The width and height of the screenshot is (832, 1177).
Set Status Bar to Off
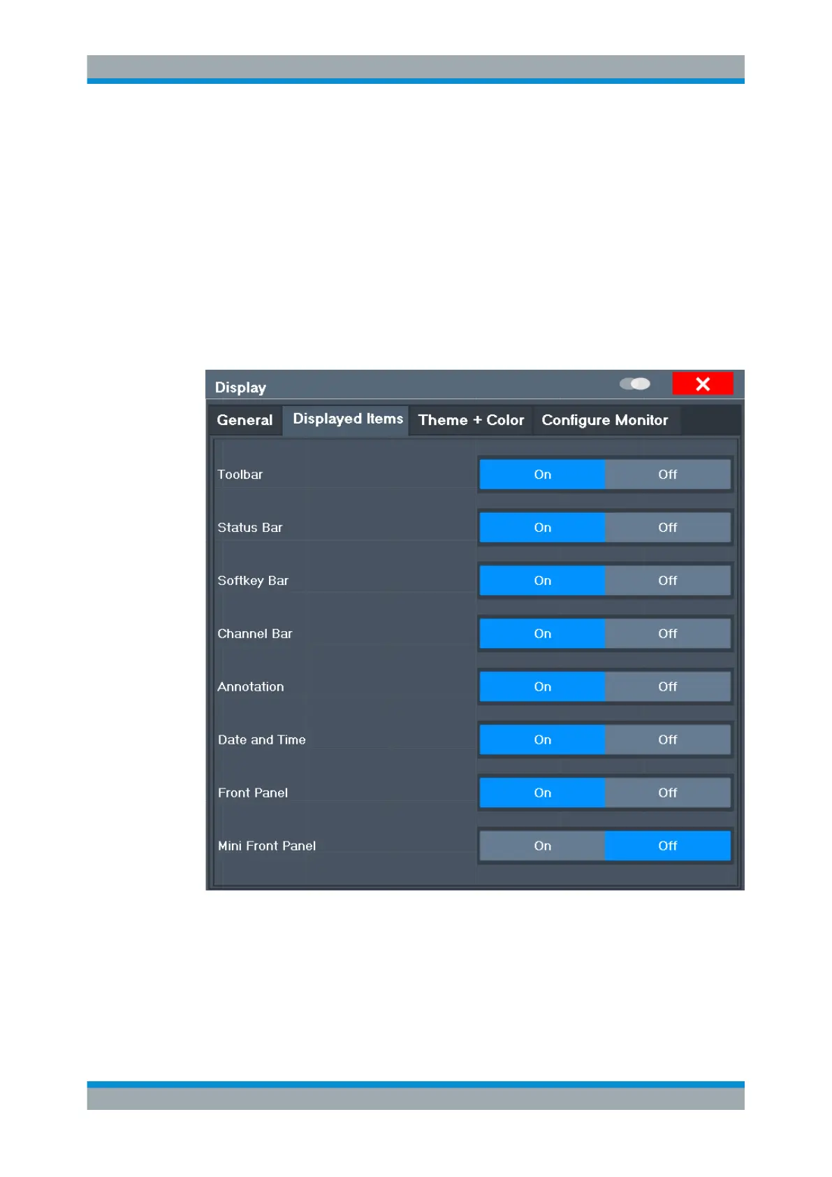[x=668, y=528]
